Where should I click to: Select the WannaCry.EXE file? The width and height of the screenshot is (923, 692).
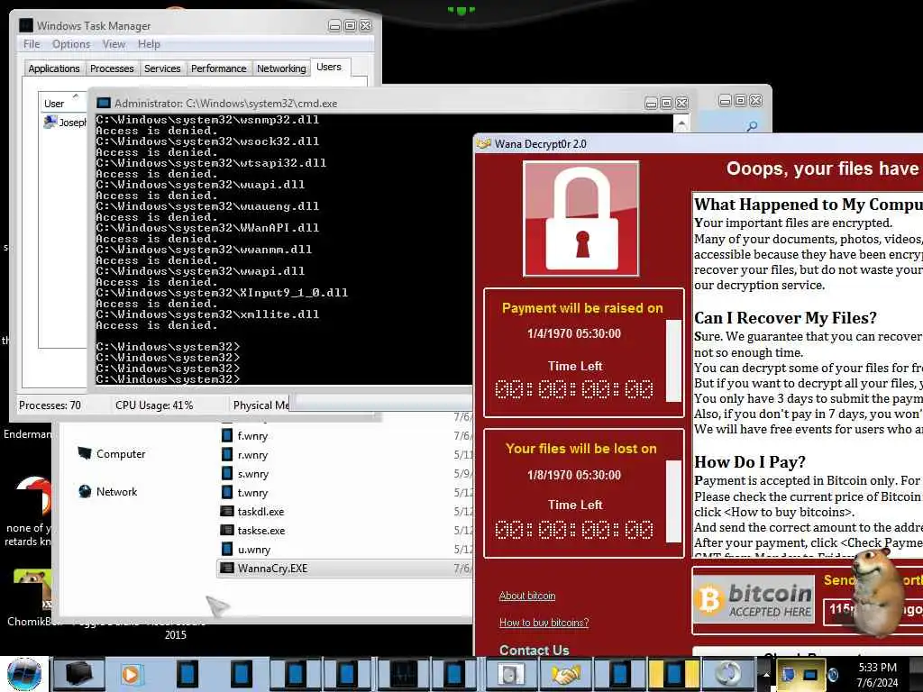(x=344, y=568)
